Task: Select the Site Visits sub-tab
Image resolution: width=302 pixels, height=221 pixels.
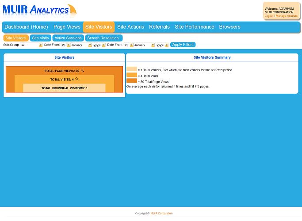Action: coord(40,38)
